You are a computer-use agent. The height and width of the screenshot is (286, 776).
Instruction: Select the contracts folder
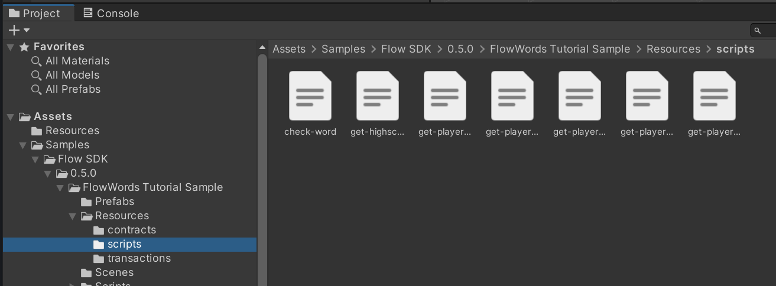(x=132, y=230)
